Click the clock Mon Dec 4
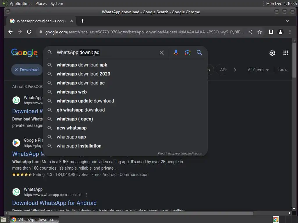Image resolution: width=298 pixels, height=223 pixels. (x=281, y=3)
